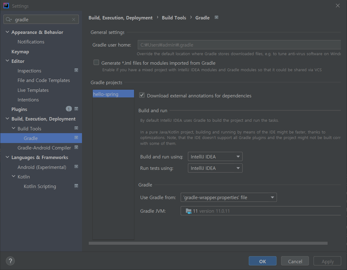This screenshot has width=347, height=270.
Task: Click Build Tools breadcrumb
Action: click(x=174, y=18)
